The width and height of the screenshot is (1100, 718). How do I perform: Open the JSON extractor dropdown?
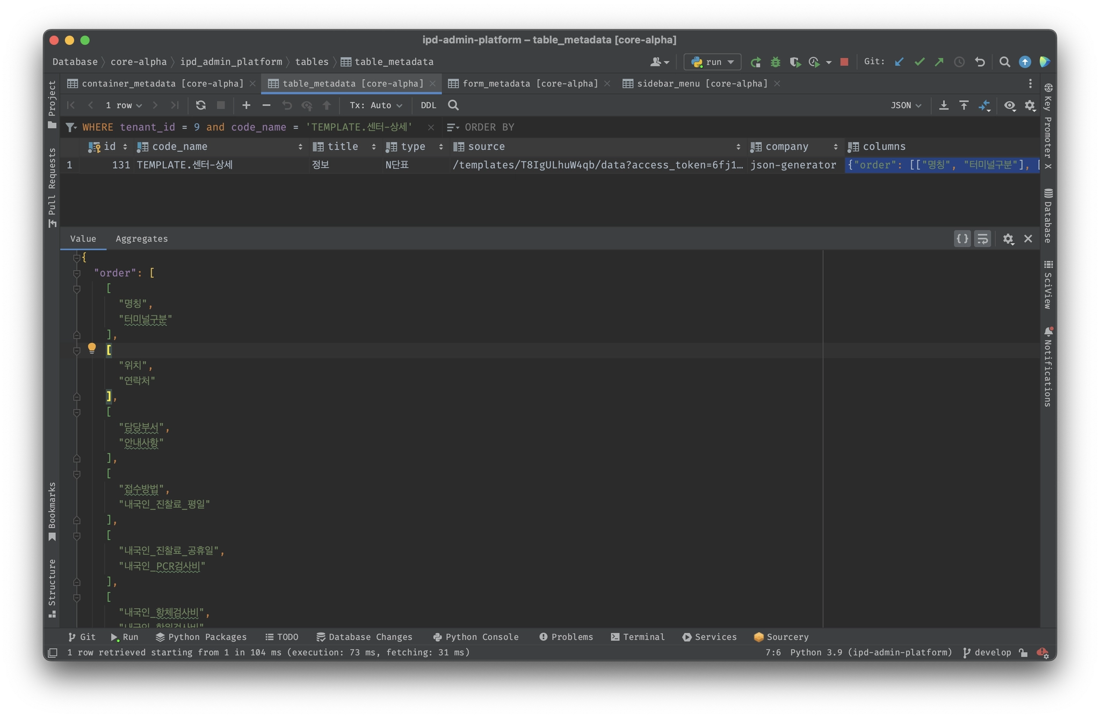click(x=906, y=105)
